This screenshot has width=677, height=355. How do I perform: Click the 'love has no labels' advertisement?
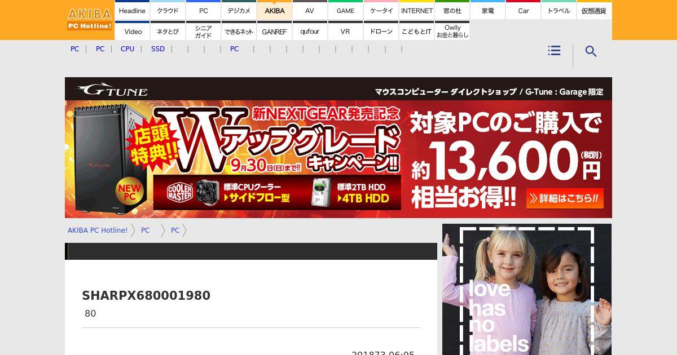[527, 289]
